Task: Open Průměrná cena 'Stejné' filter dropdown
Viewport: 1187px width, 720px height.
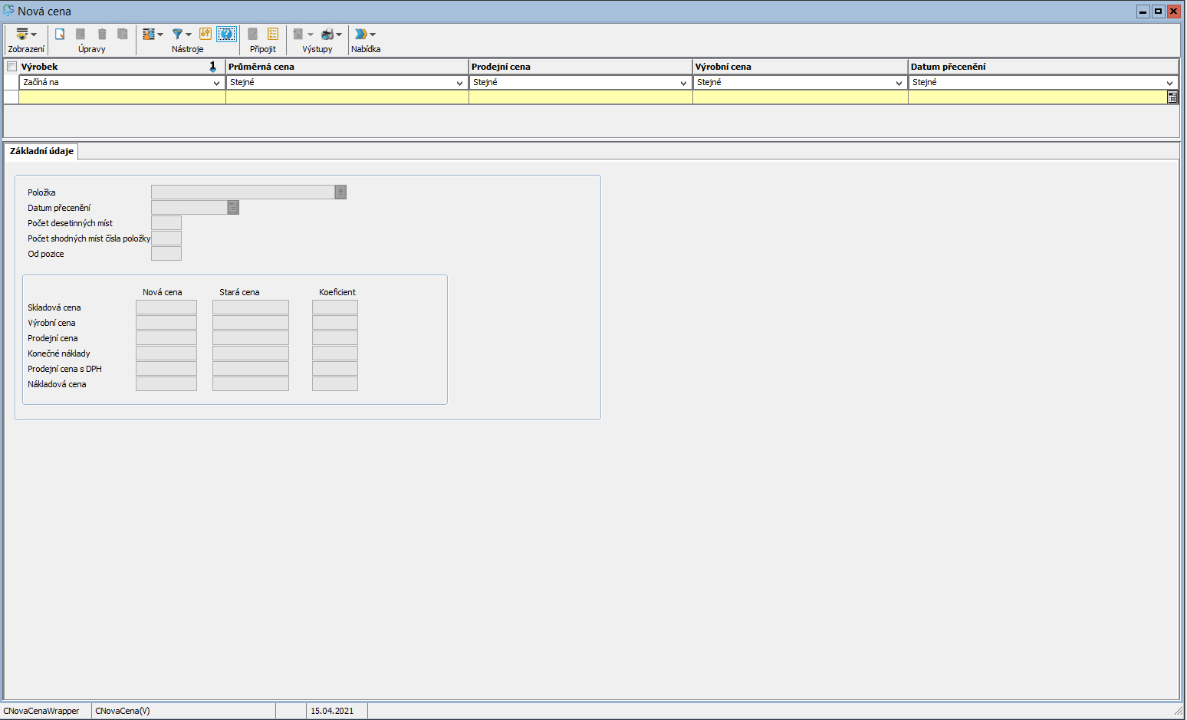Action: [x=459, y=83]
